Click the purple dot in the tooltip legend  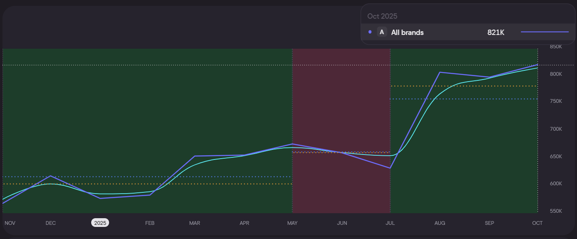[x=370, y=32]
